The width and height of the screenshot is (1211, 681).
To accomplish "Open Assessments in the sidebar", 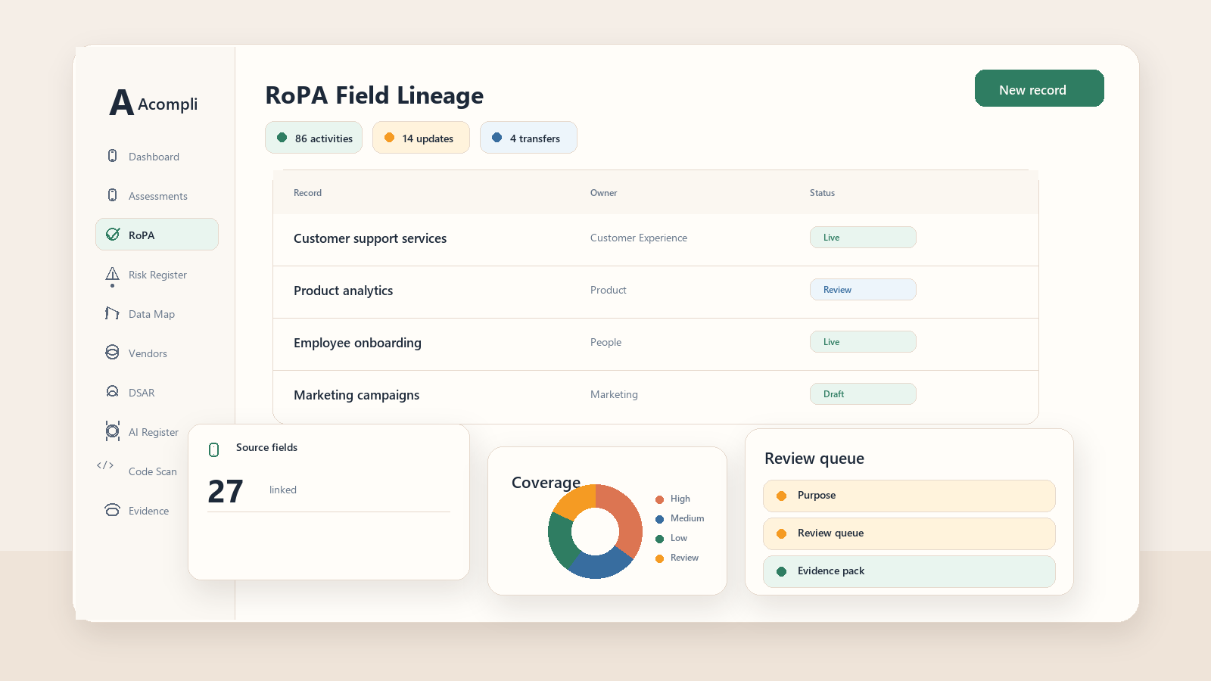I will click(157, 196).
